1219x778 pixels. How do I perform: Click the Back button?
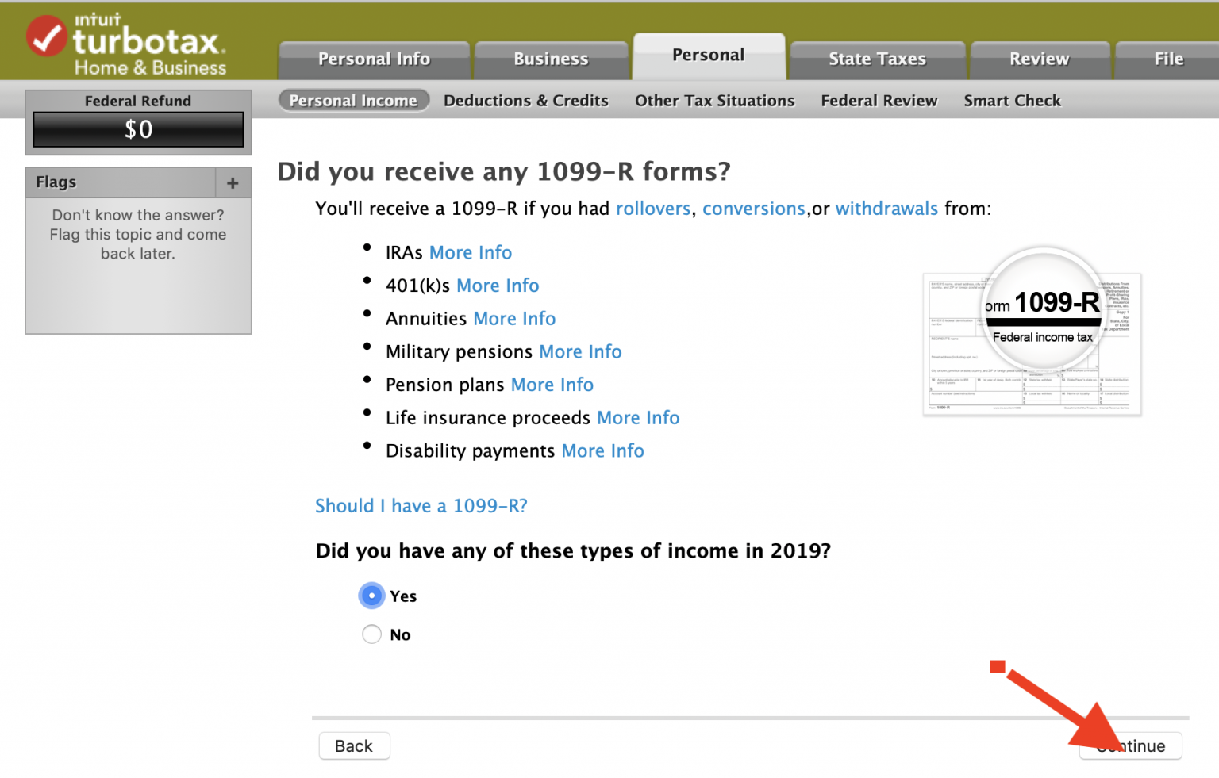point(354,745)
